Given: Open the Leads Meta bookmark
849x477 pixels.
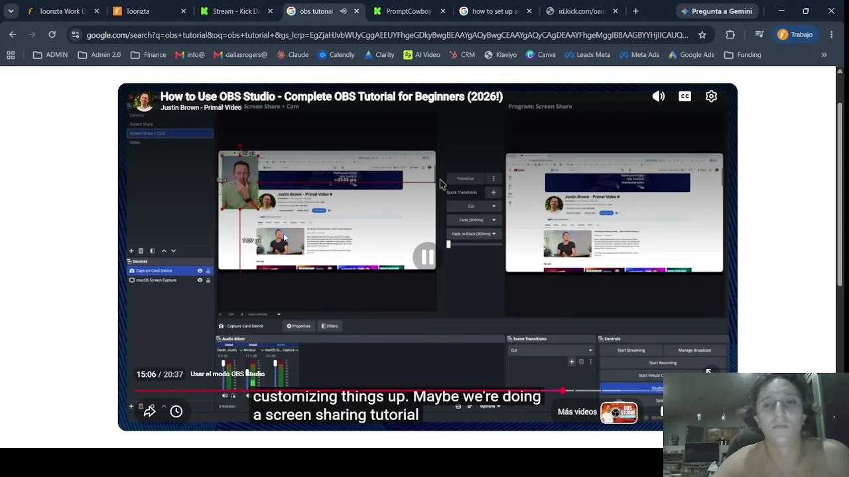Looking at the screenshot, I should click(587, 55).
